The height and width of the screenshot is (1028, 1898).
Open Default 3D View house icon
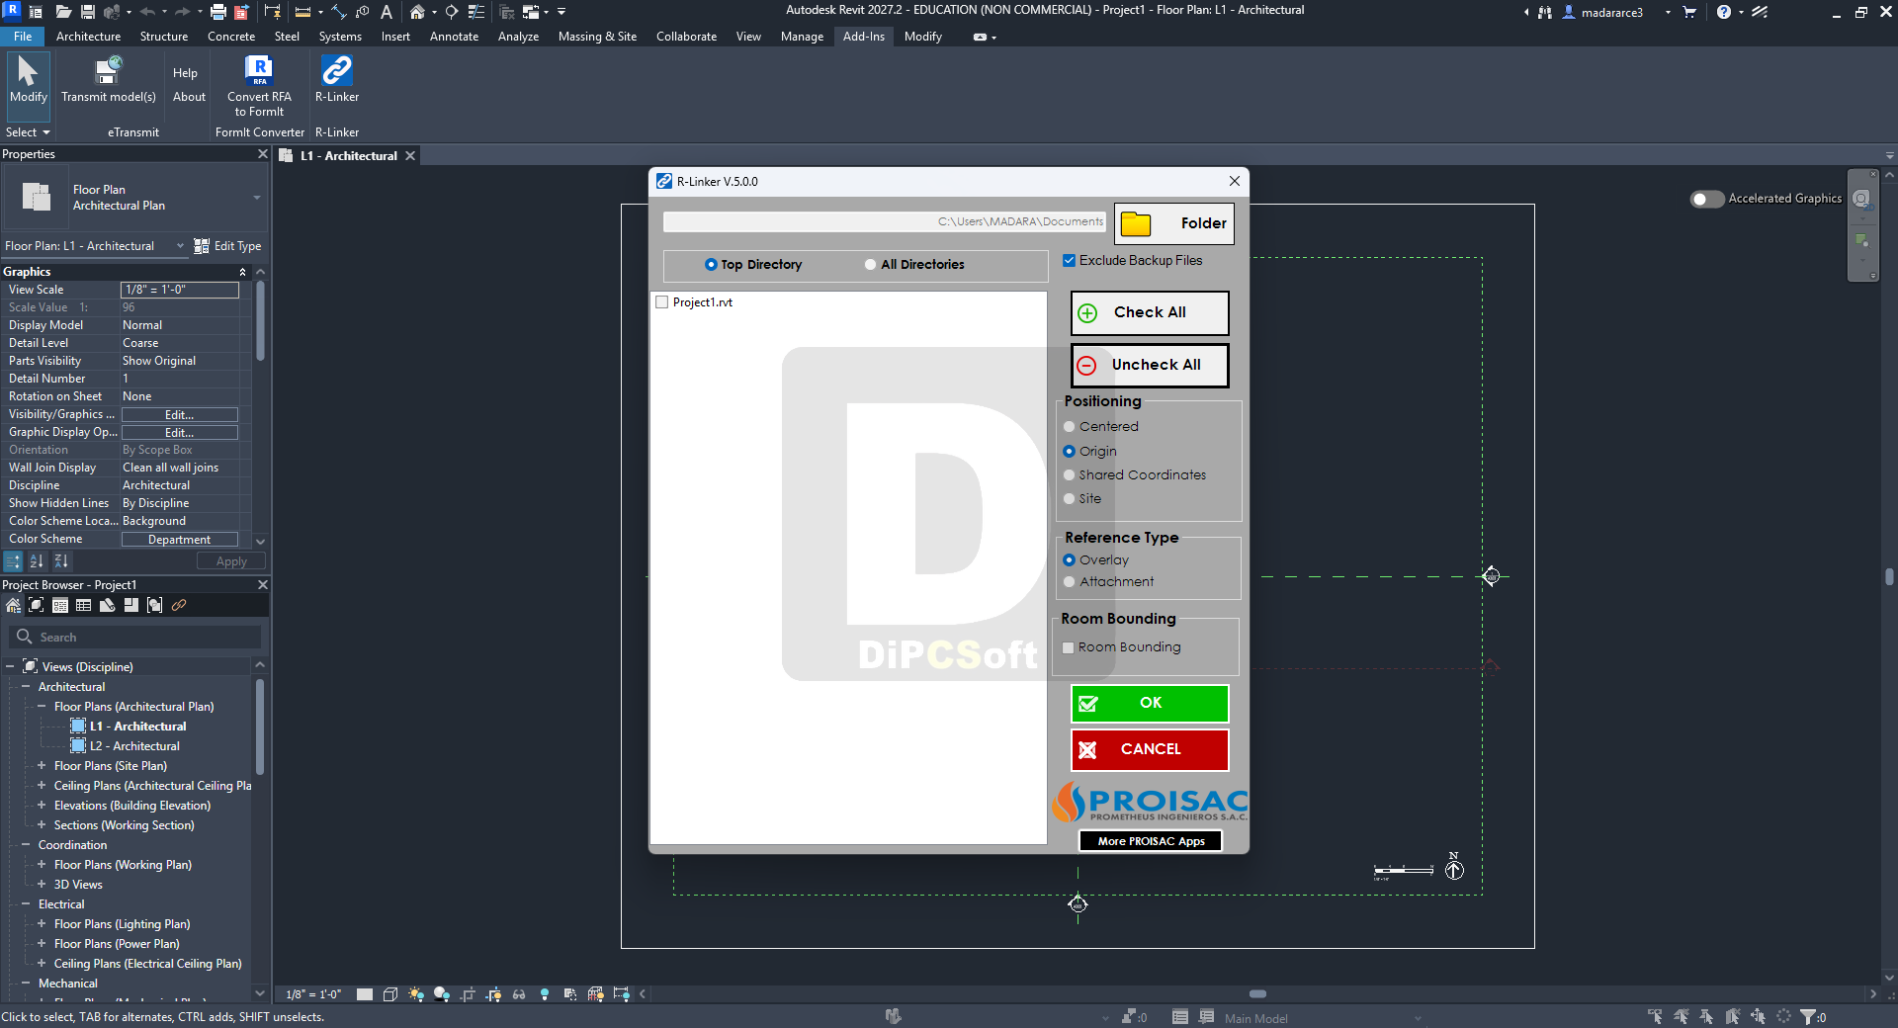point(417,12)
